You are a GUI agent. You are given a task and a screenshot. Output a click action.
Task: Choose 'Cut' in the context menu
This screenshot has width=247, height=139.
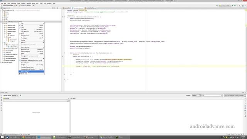(31, 25)
